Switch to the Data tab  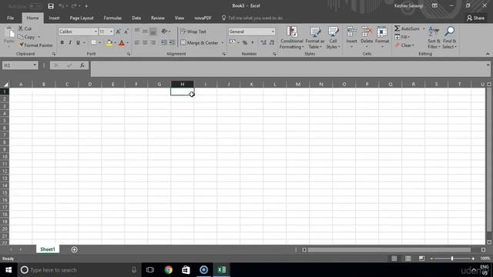coord(136,18)
